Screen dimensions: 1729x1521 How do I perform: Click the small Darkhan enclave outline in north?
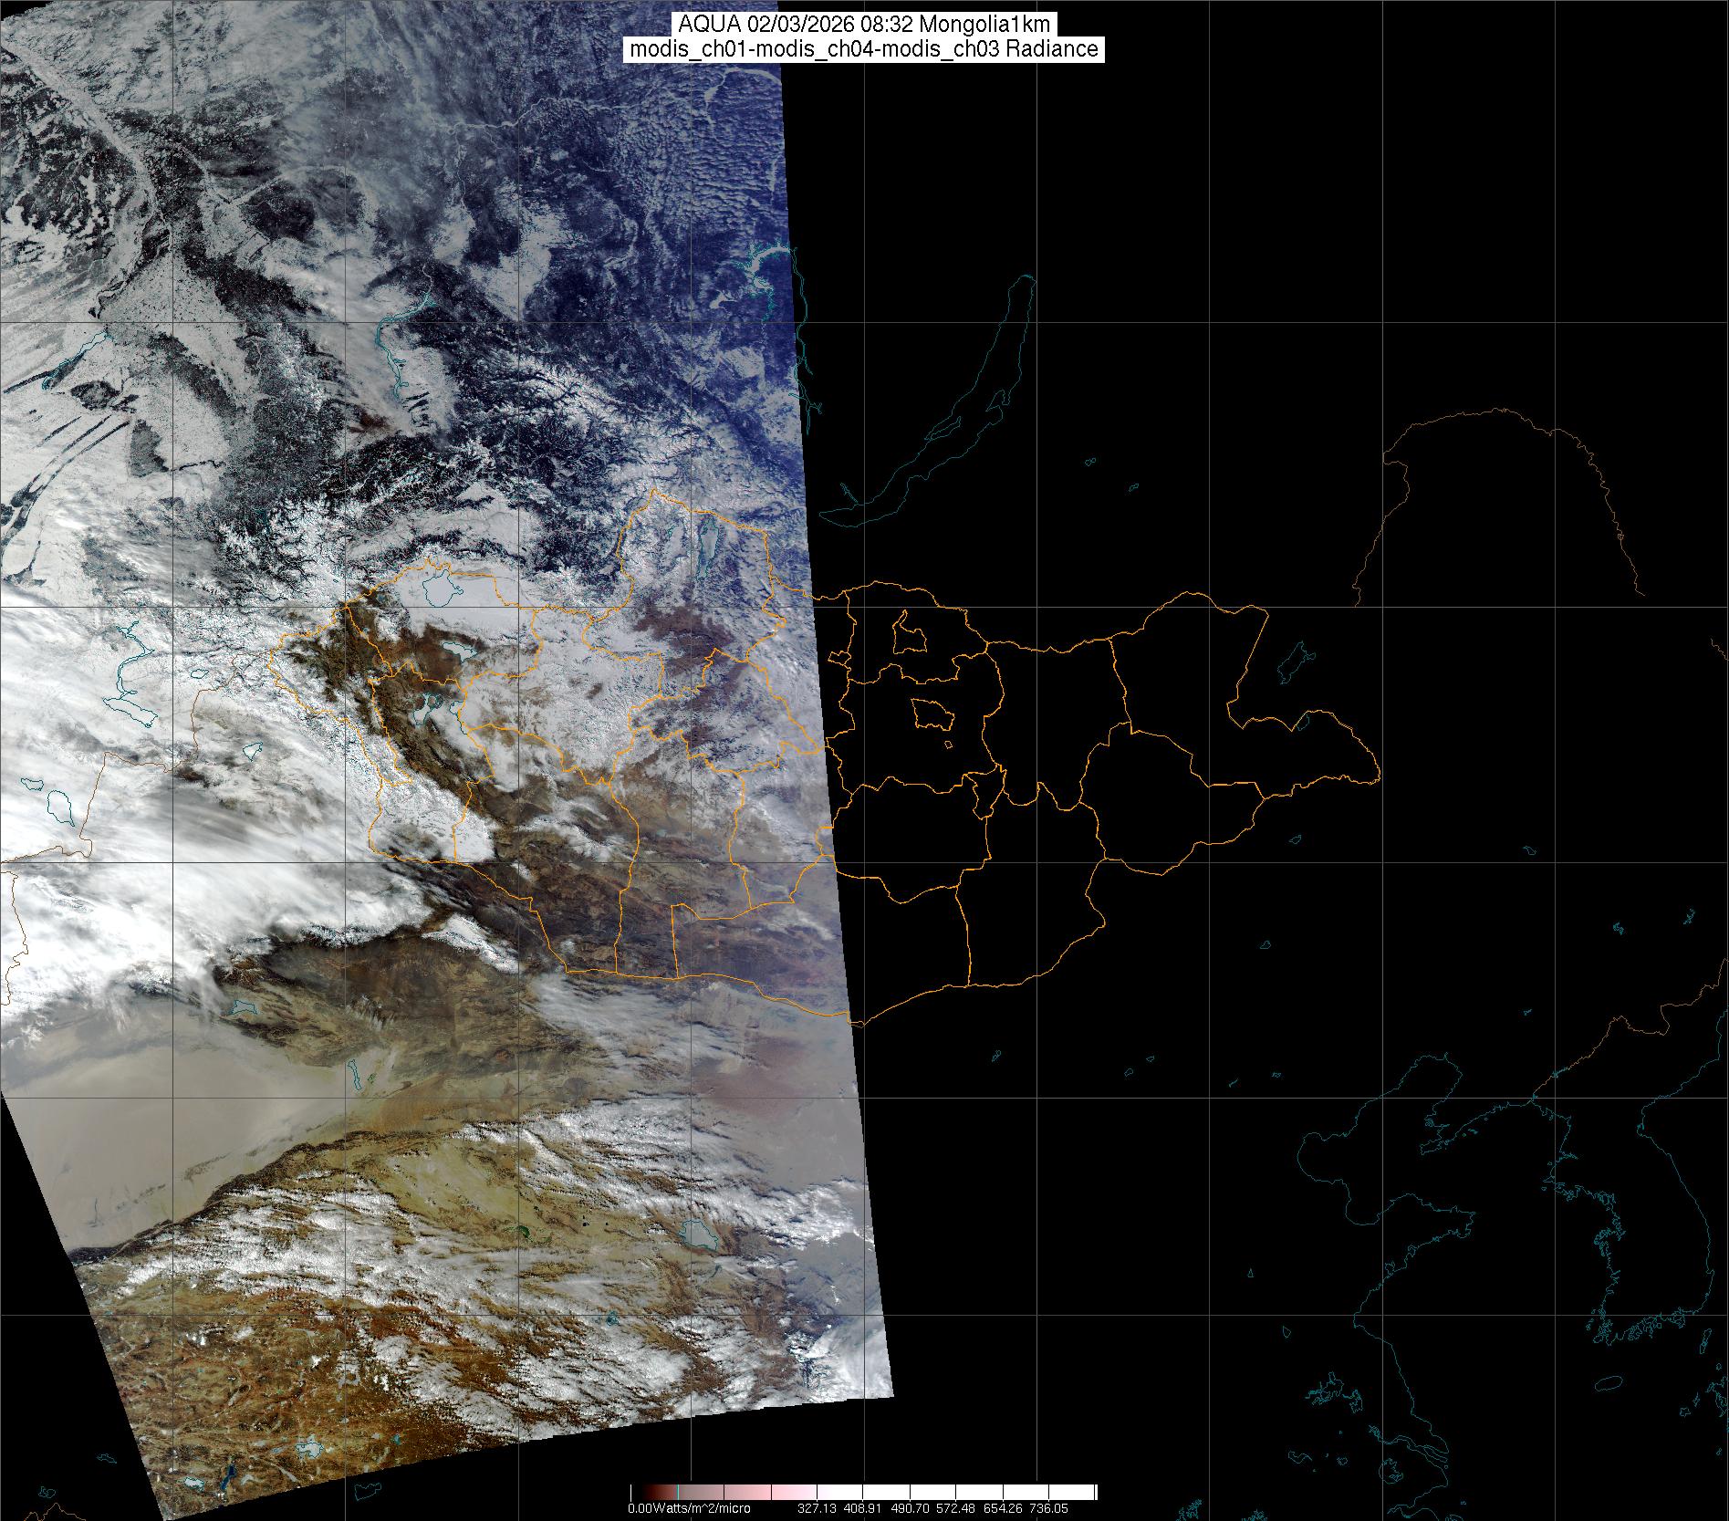coord(907,633)
